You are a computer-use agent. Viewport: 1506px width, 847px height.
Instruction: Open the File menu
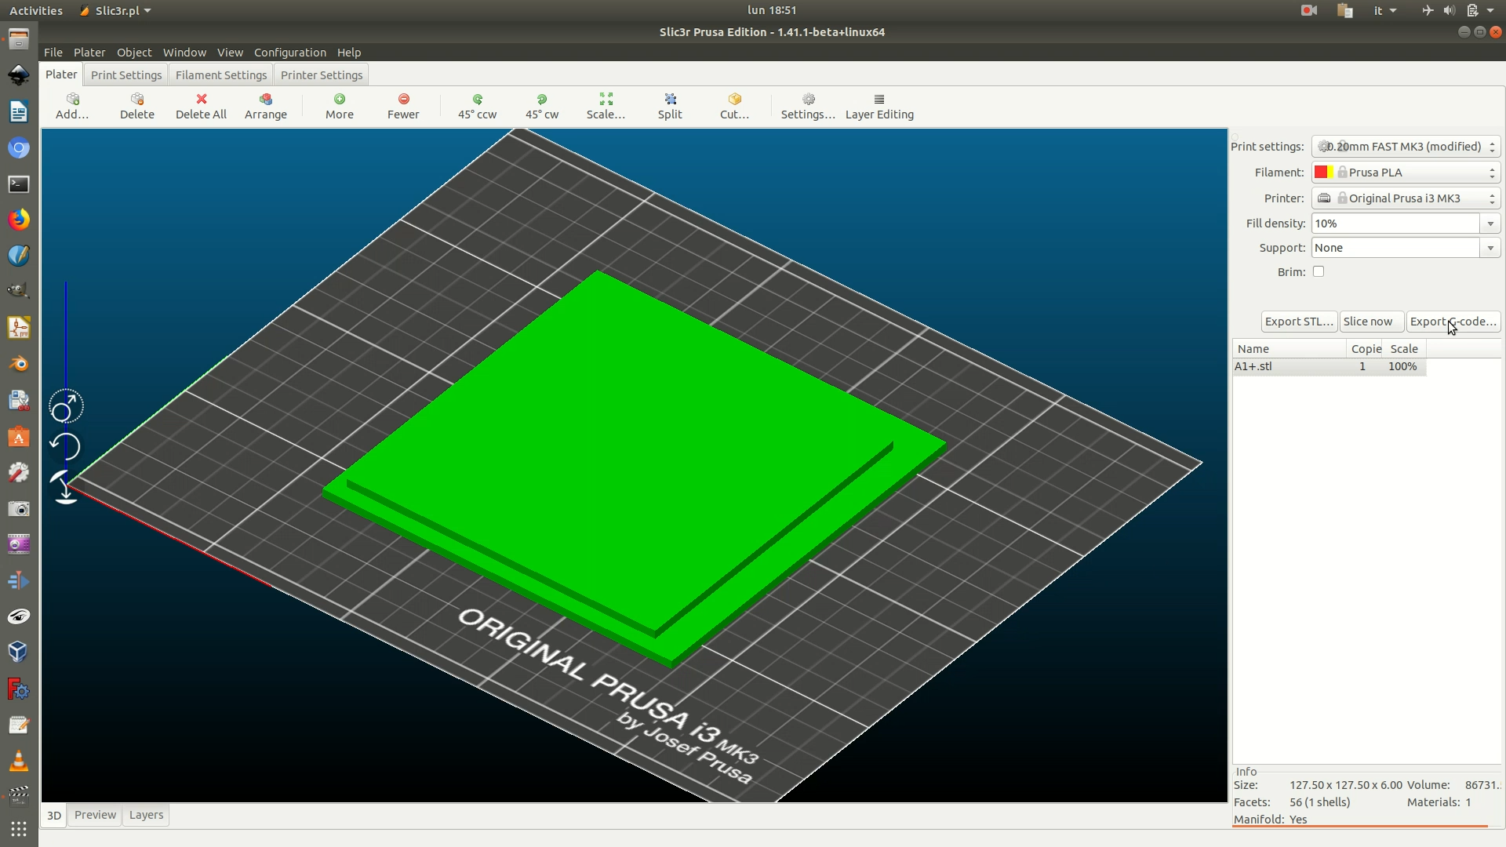[53, 53]
